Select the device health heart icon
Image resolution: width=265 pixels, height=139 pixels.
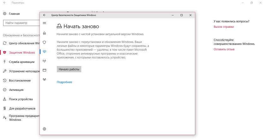(x=45, y=51)
